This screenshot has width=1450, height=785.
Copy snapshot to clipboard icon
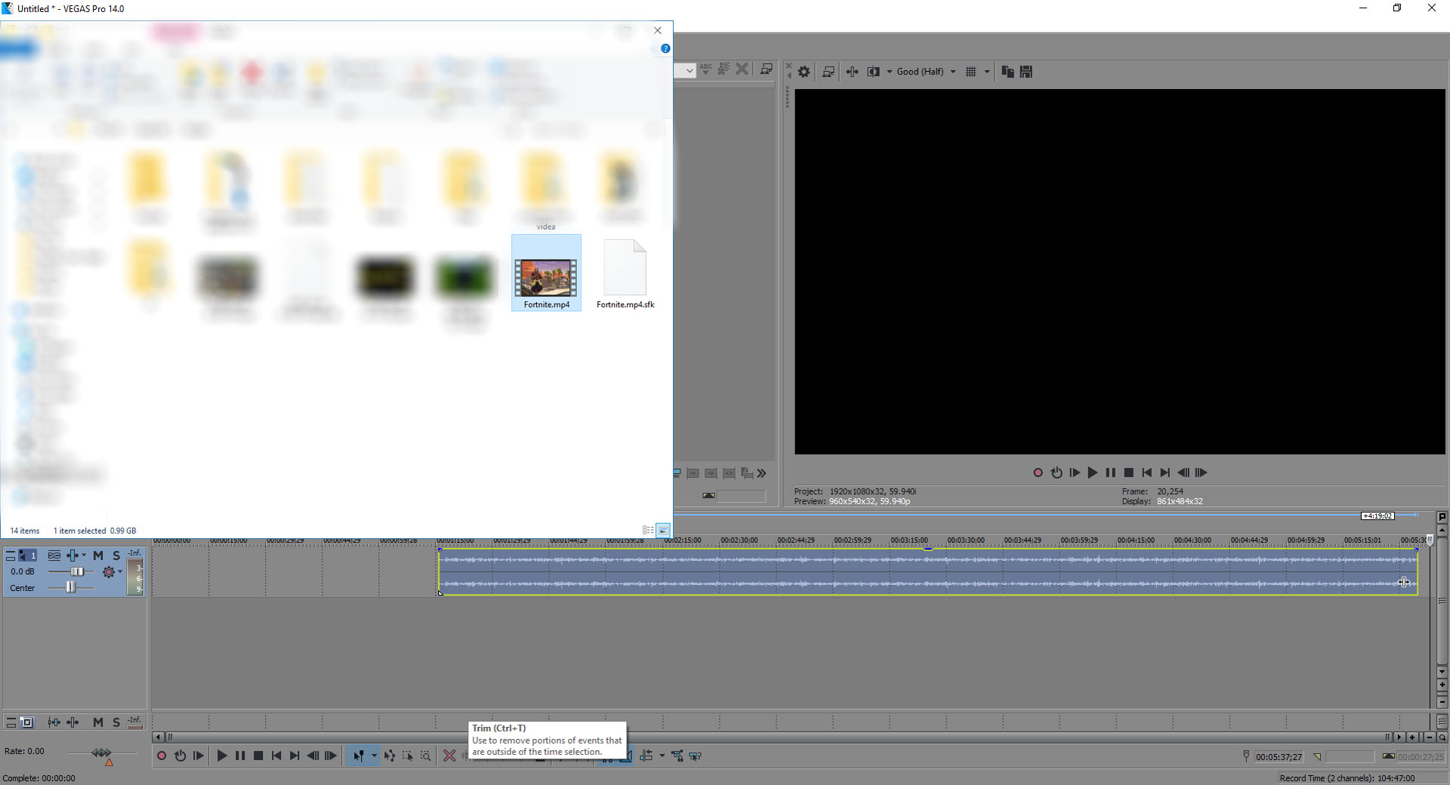tap(1007, 72)
